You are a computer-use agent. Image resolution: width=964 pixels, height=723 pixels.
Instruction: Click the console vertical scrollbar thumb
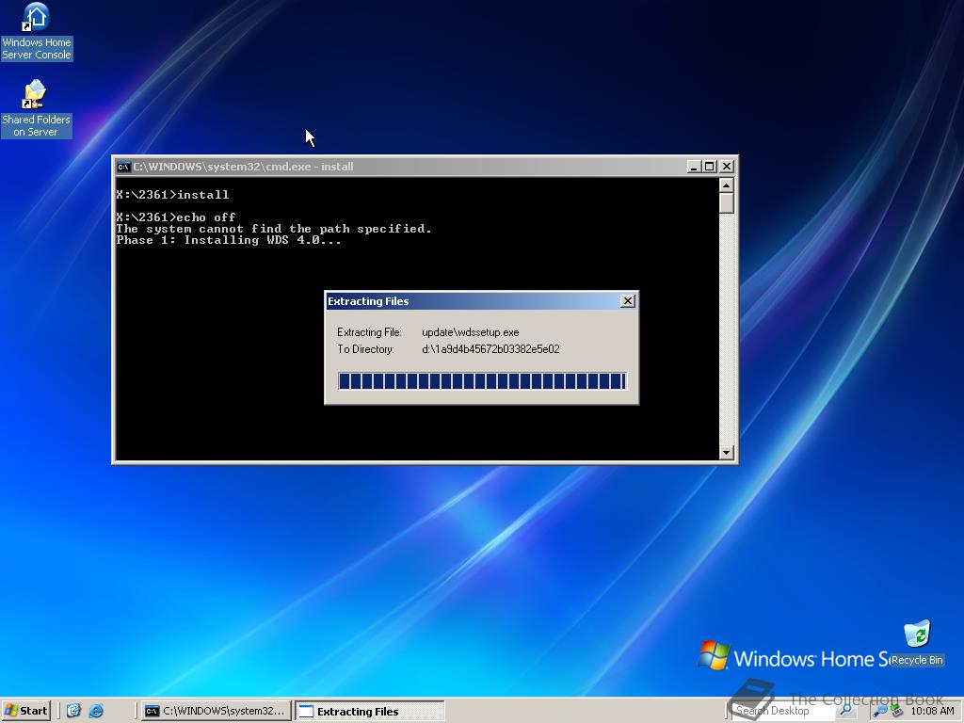point(726,203)
